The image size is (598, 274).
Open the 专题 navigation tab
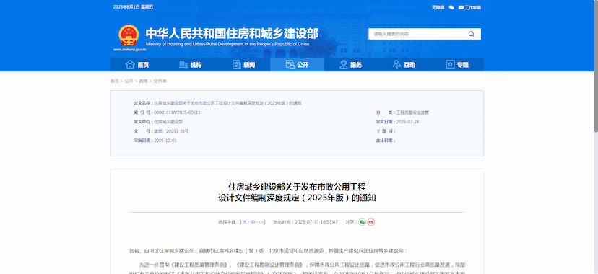tap(457, 65)
